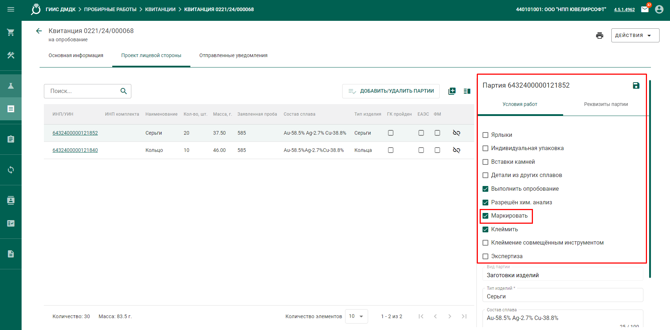
Task: Toggle the side panel layout icon
Action: pos(467,91)
